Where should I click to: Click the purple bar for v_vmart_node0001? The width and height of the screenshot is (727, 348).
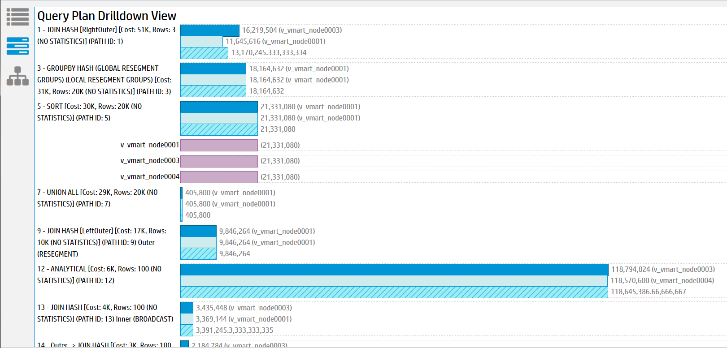click(x=219, y=145)
